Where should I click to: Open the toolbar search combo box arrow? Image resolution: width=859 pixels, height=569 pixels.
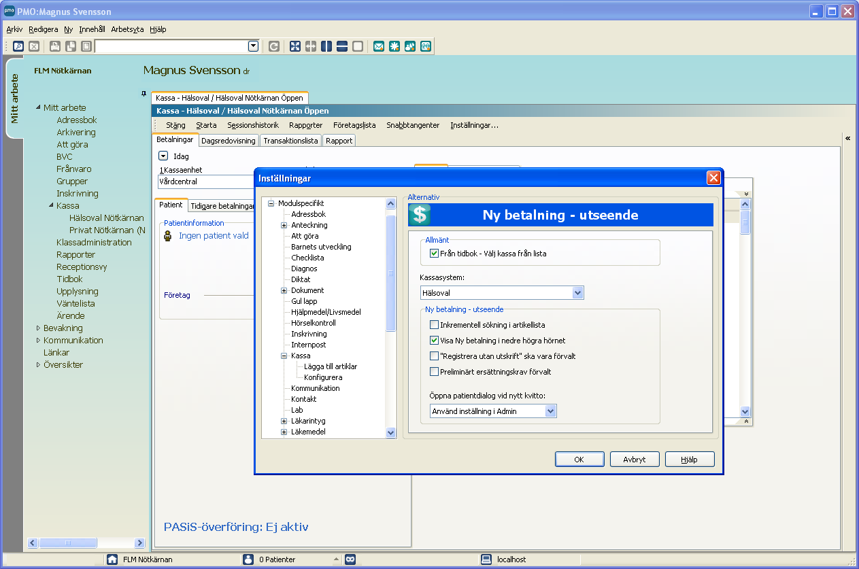tap(254, 46)
